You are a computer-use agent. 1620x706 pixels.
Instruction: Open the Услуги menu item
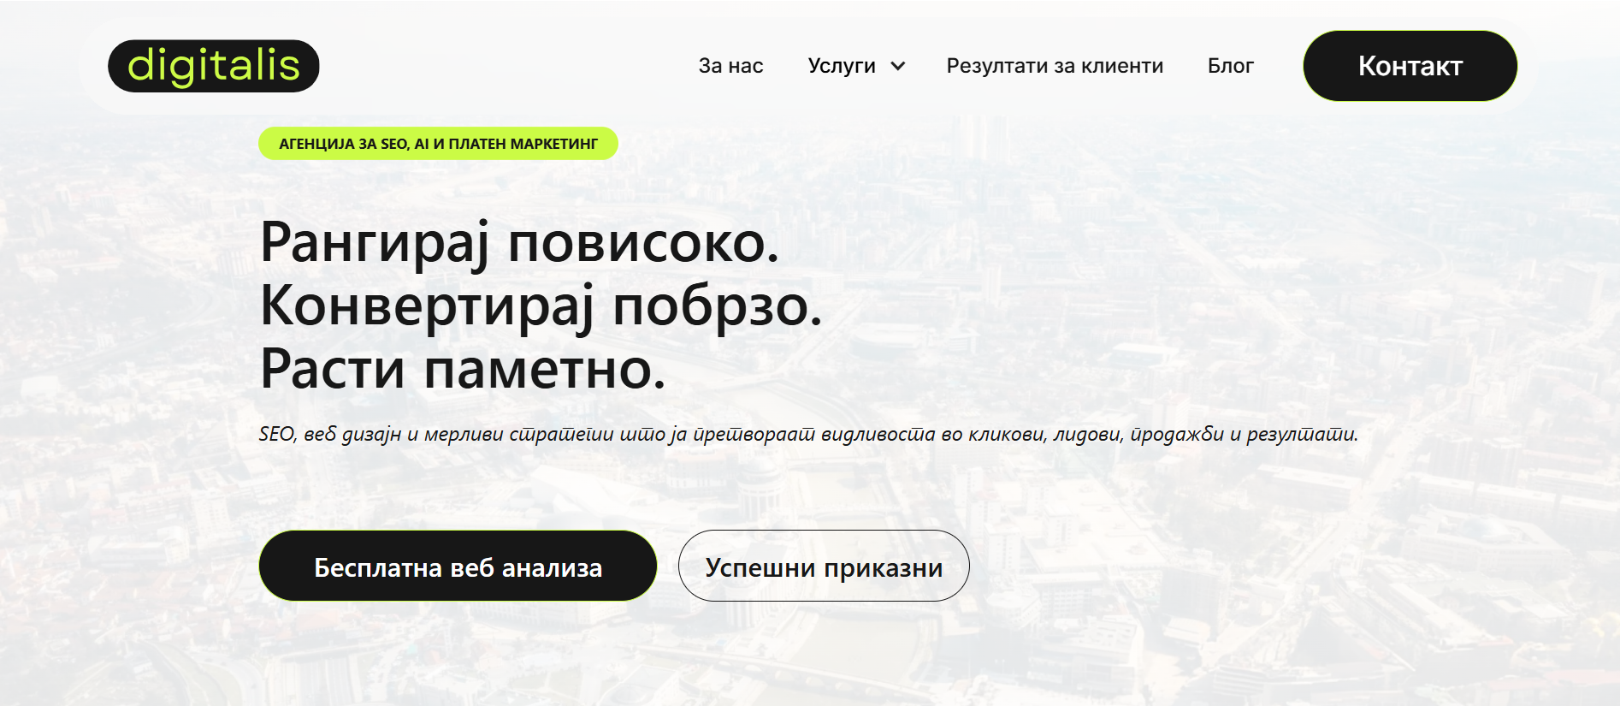click(842, 66)
